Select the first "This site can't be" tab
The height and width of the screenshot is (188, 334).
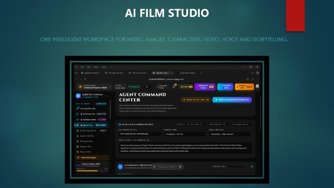[x=115, y=73]
